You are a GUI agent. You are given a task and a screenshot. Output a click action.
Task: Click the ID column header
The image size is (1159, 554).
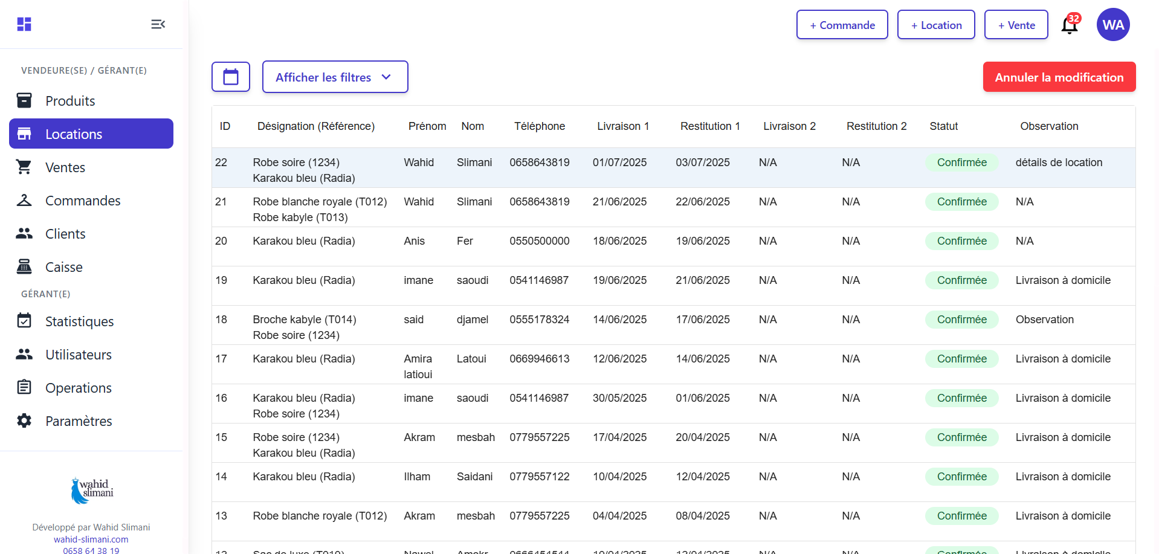click(x=225, y=126)
